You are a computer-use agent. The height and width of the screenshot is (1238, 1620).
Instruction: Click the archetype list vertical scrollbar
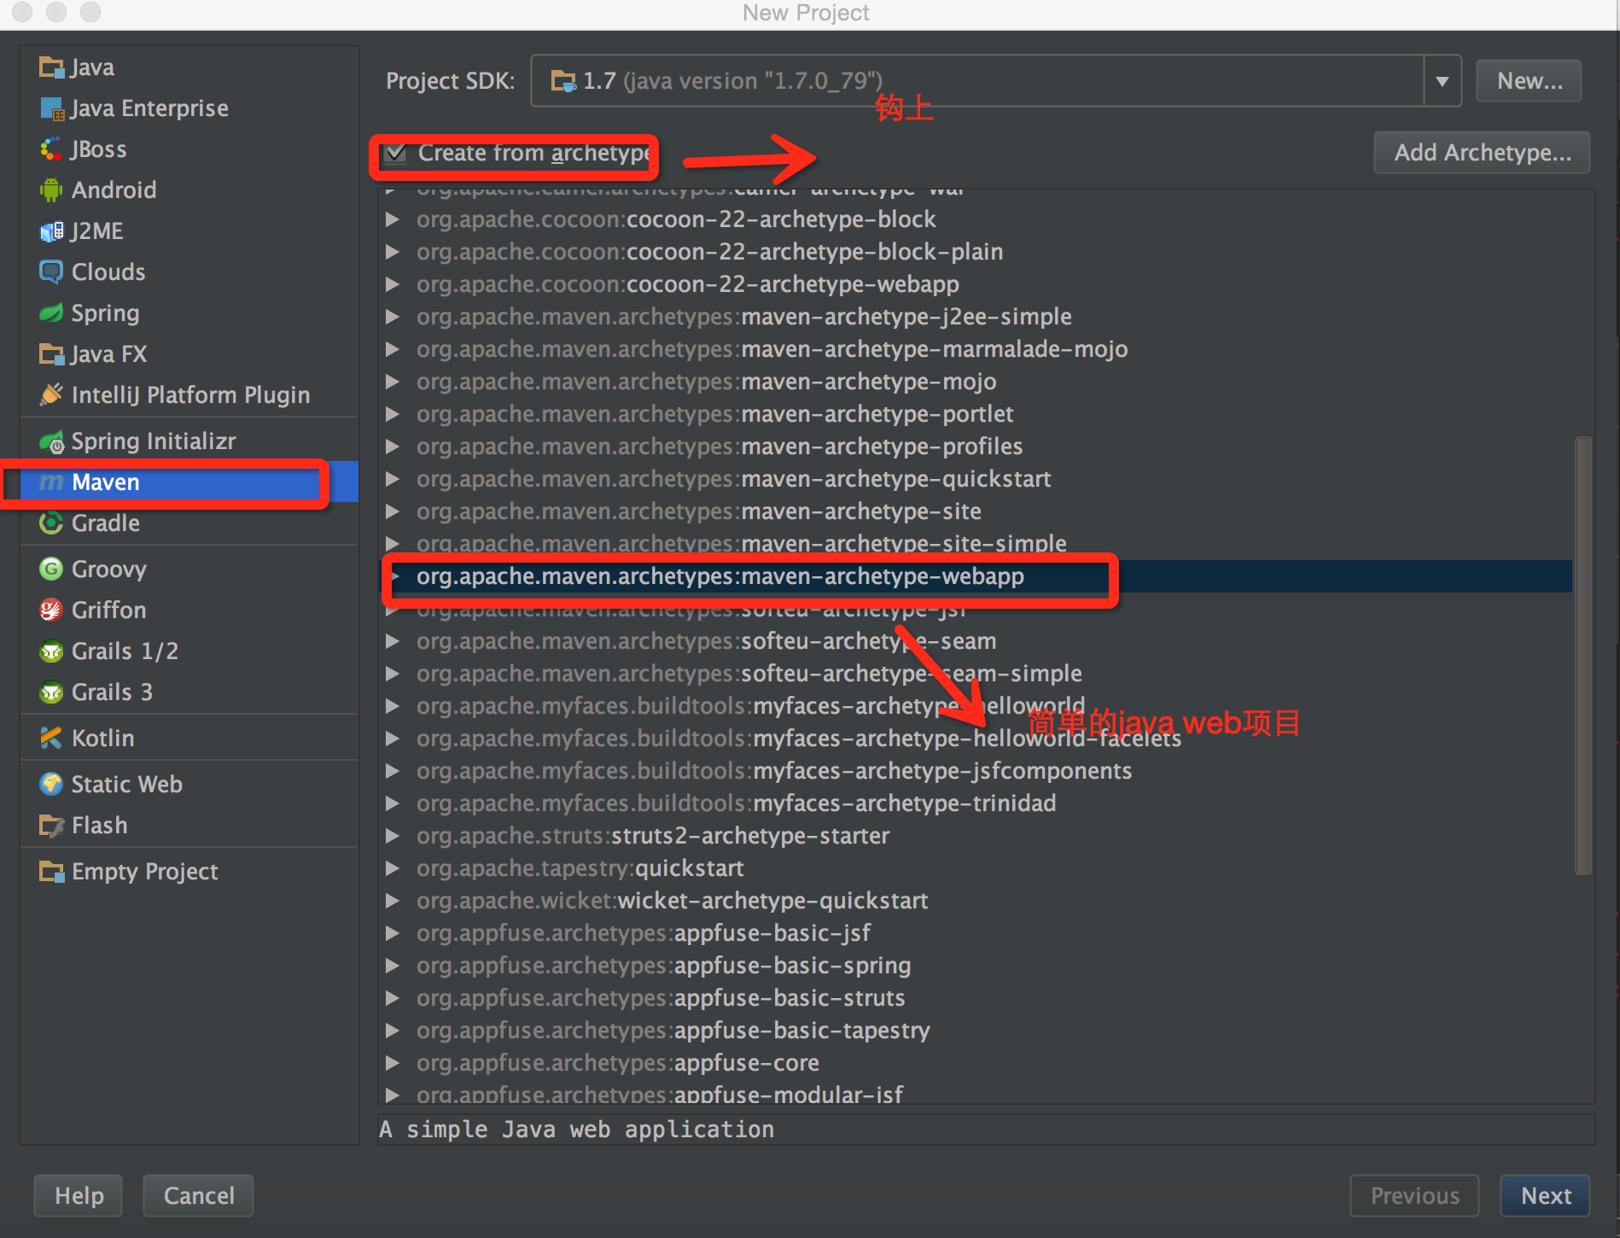1583,656
